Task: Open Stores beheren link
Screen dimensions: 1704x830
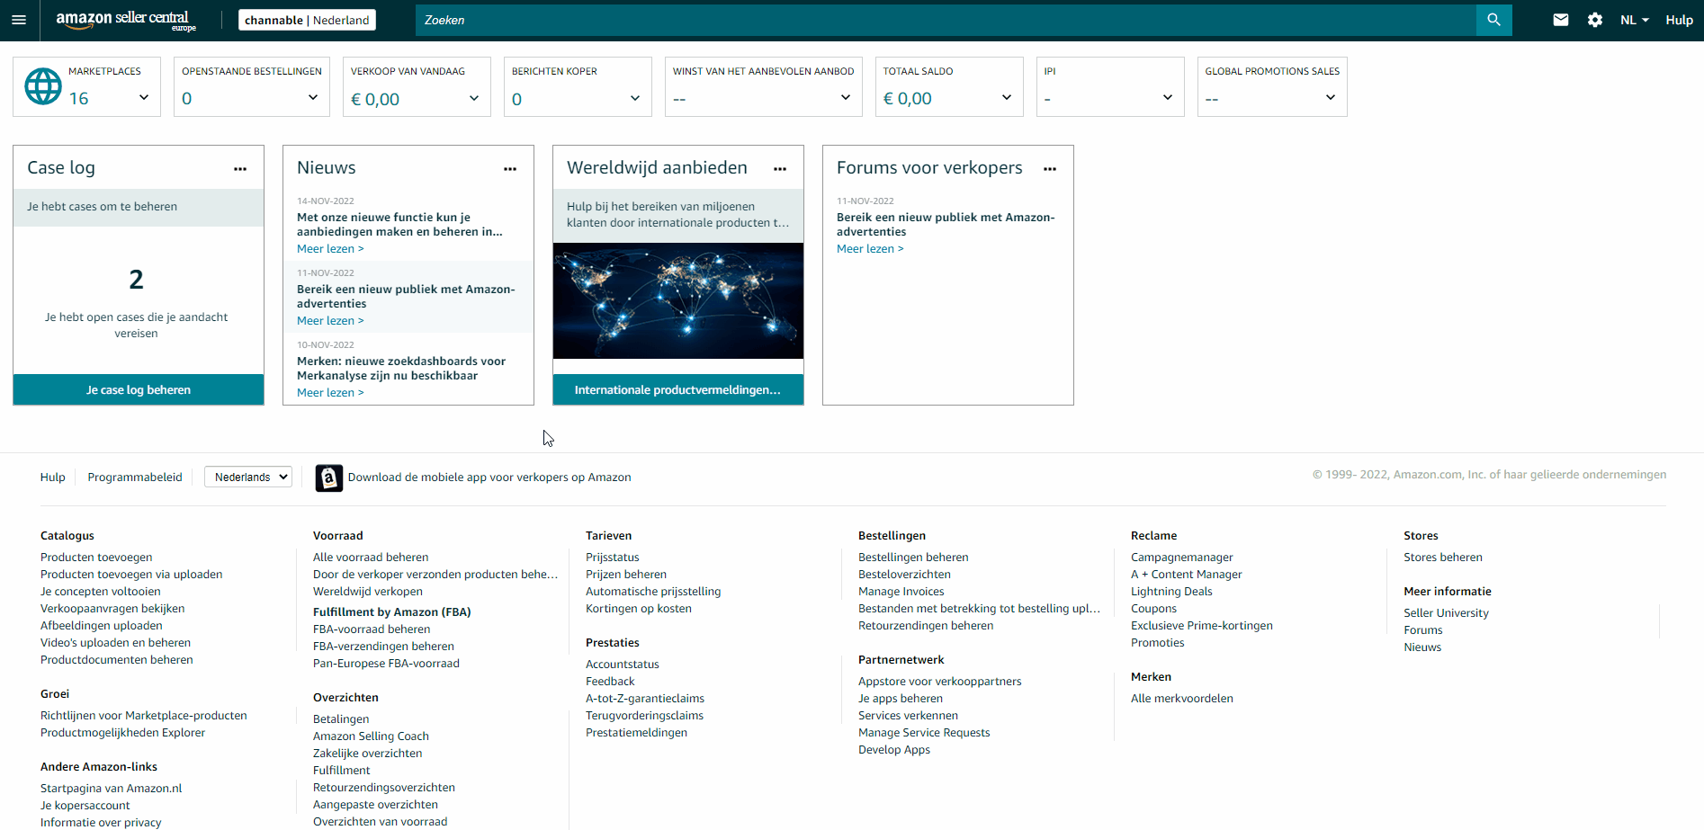Action: coord(1443,558)
